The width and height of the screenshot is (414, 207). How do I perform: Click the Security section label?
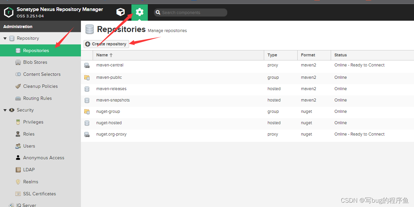click(25, 110)
